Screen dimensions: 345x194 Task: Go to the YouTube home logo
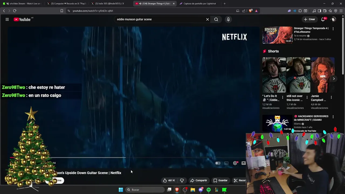coord(22,19)
